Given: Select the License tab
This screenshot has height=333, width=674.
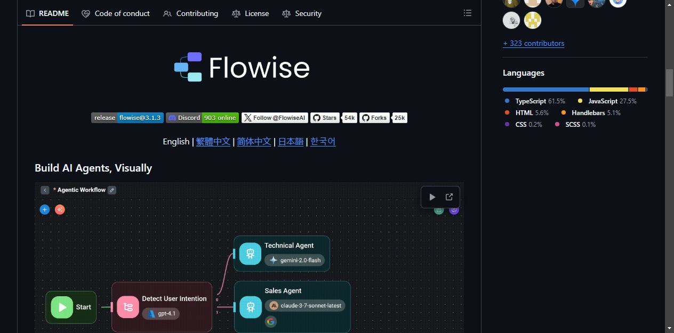Looking at the screenshot, I should tap(251, 13).
